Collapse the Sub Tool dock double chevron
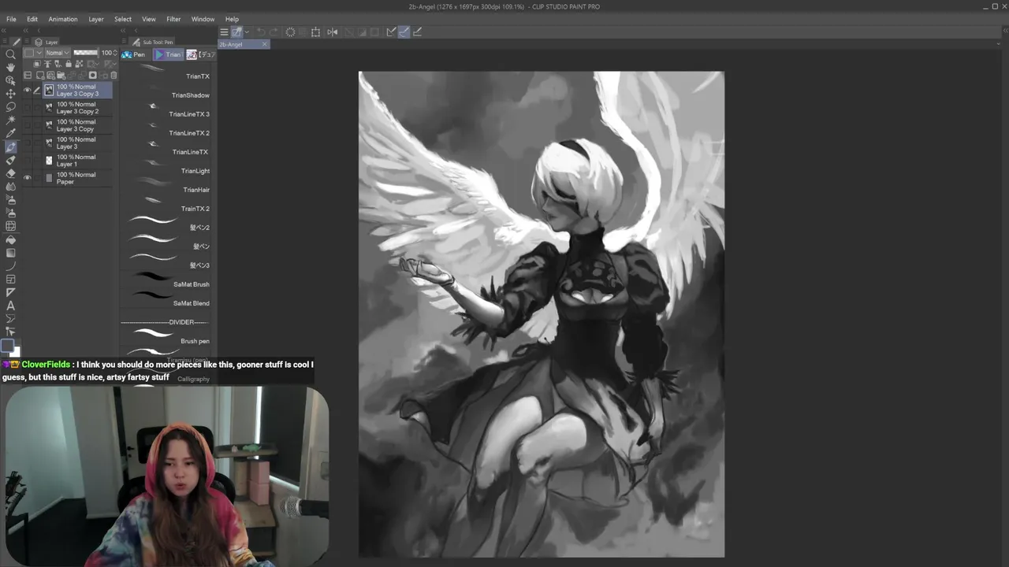Viewport: 1009px width, 567px height. 125,31
